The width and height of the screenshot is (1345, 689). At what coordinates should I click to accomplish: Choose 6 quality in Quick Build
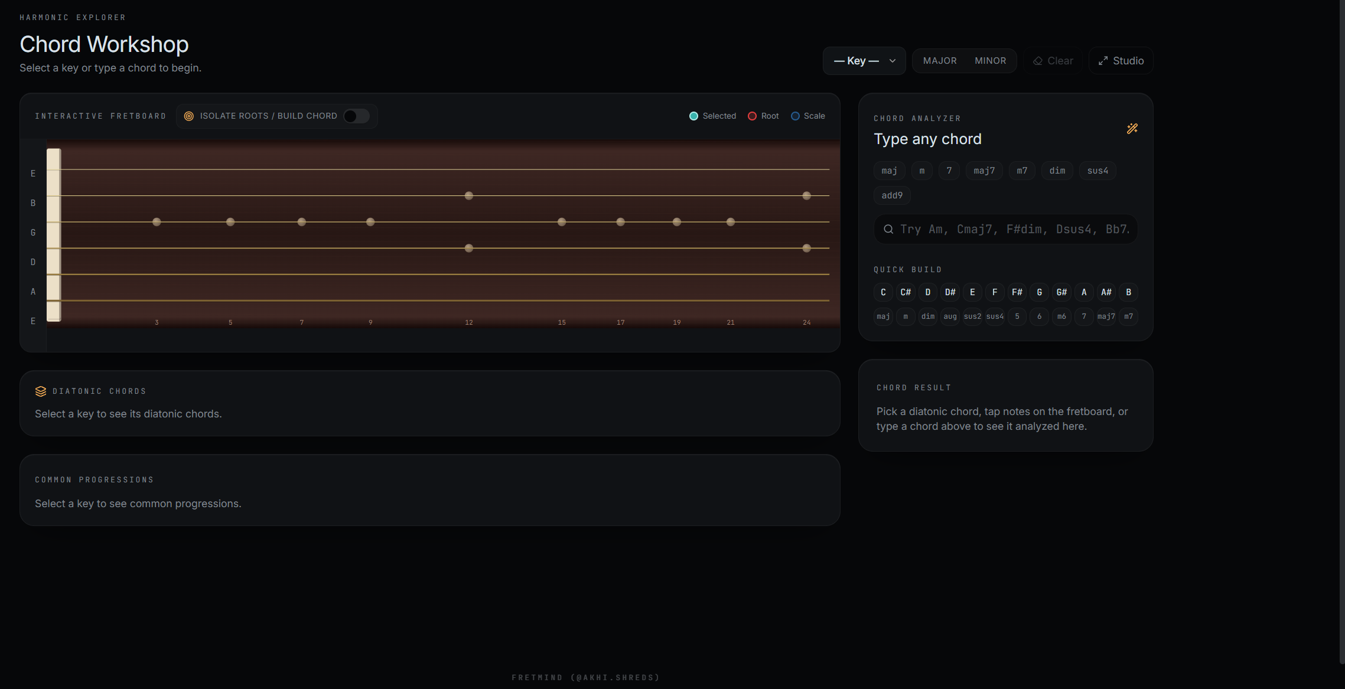click(1040, 316)
